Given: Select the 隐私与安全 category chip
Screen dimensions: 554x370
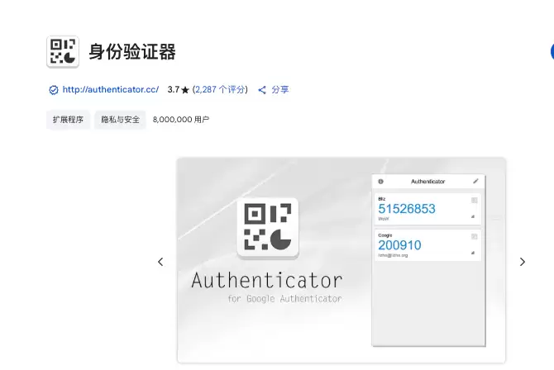Looking at the screenshot, I should tap(120, 120).
